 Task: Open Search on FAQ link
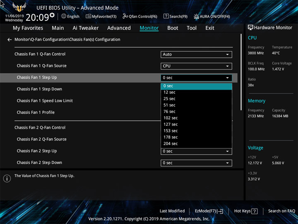(281, 211)
